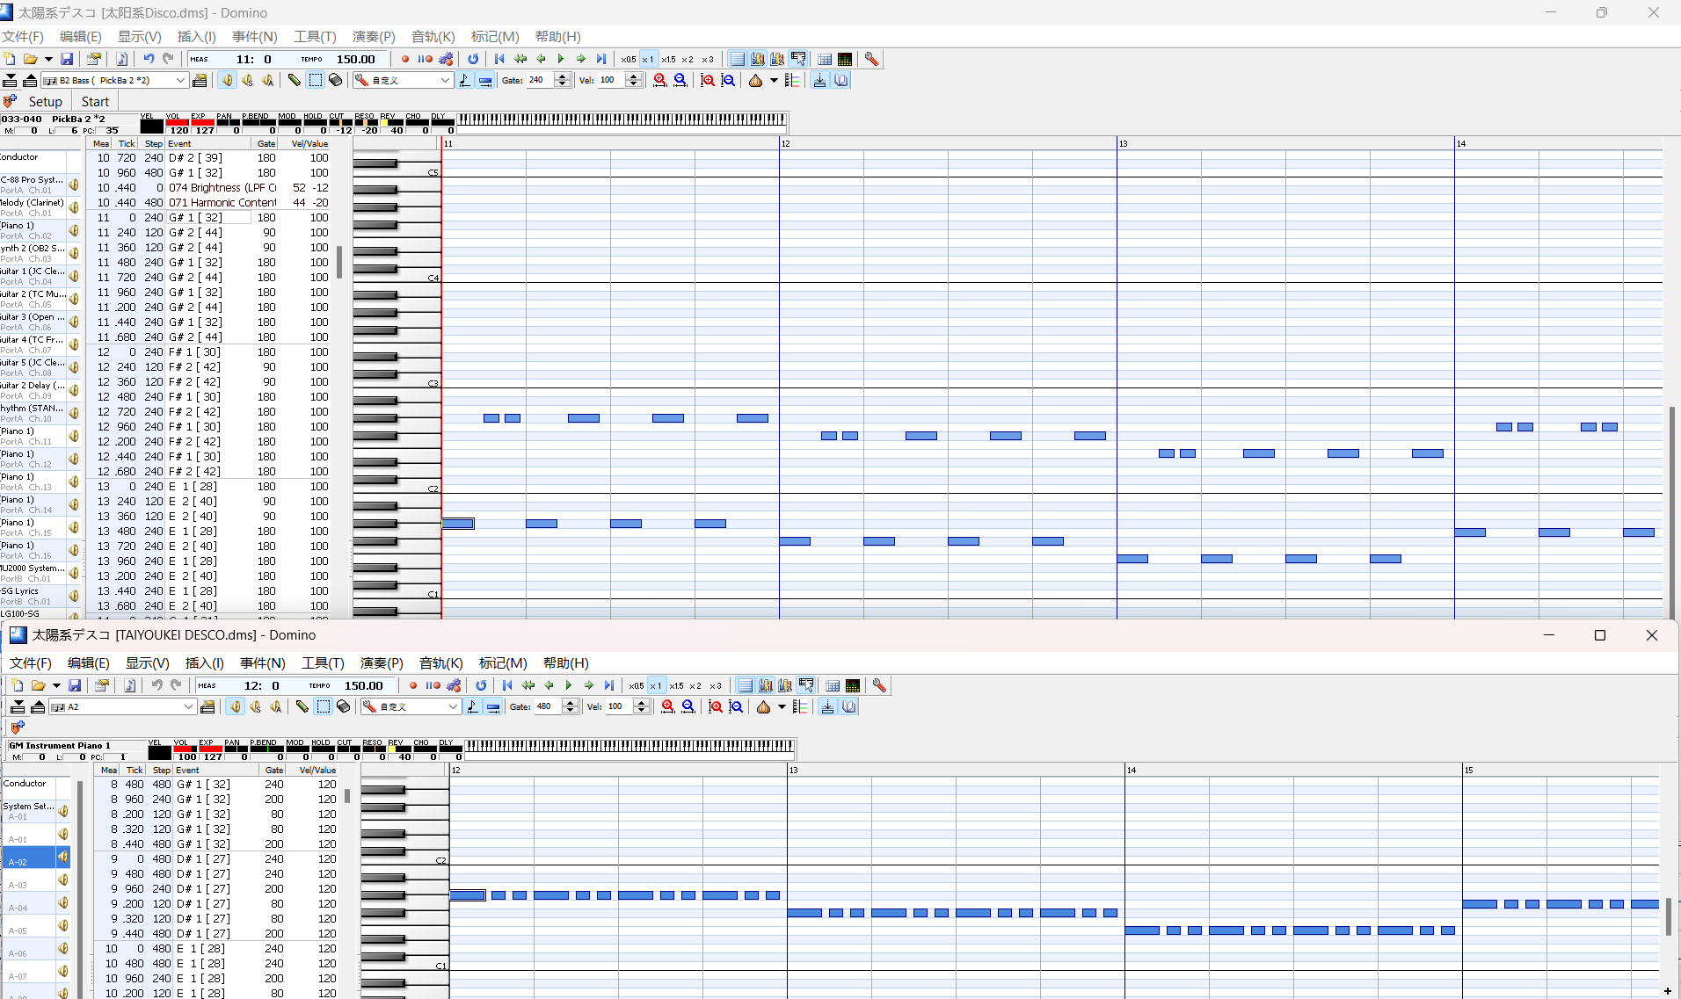
Task: Toggle the event list pane icon in top window
Action: 737,59
